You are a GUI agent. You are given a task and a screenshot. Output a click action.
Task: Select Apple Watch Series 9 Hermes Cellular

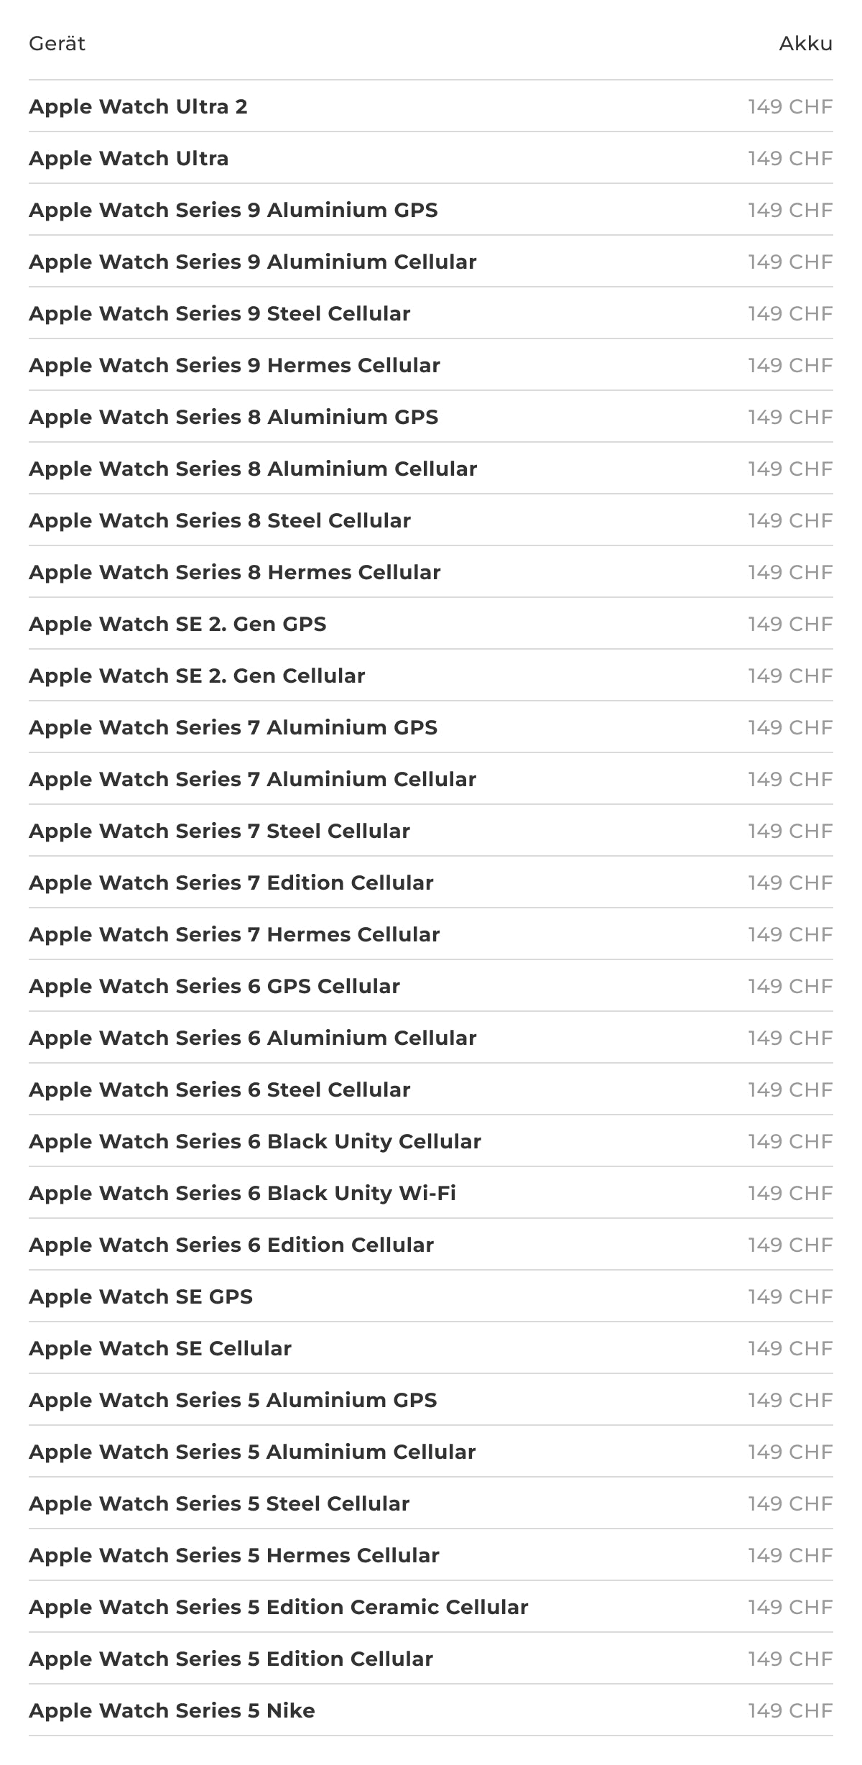pyautogui.click(x=234, y=365)
